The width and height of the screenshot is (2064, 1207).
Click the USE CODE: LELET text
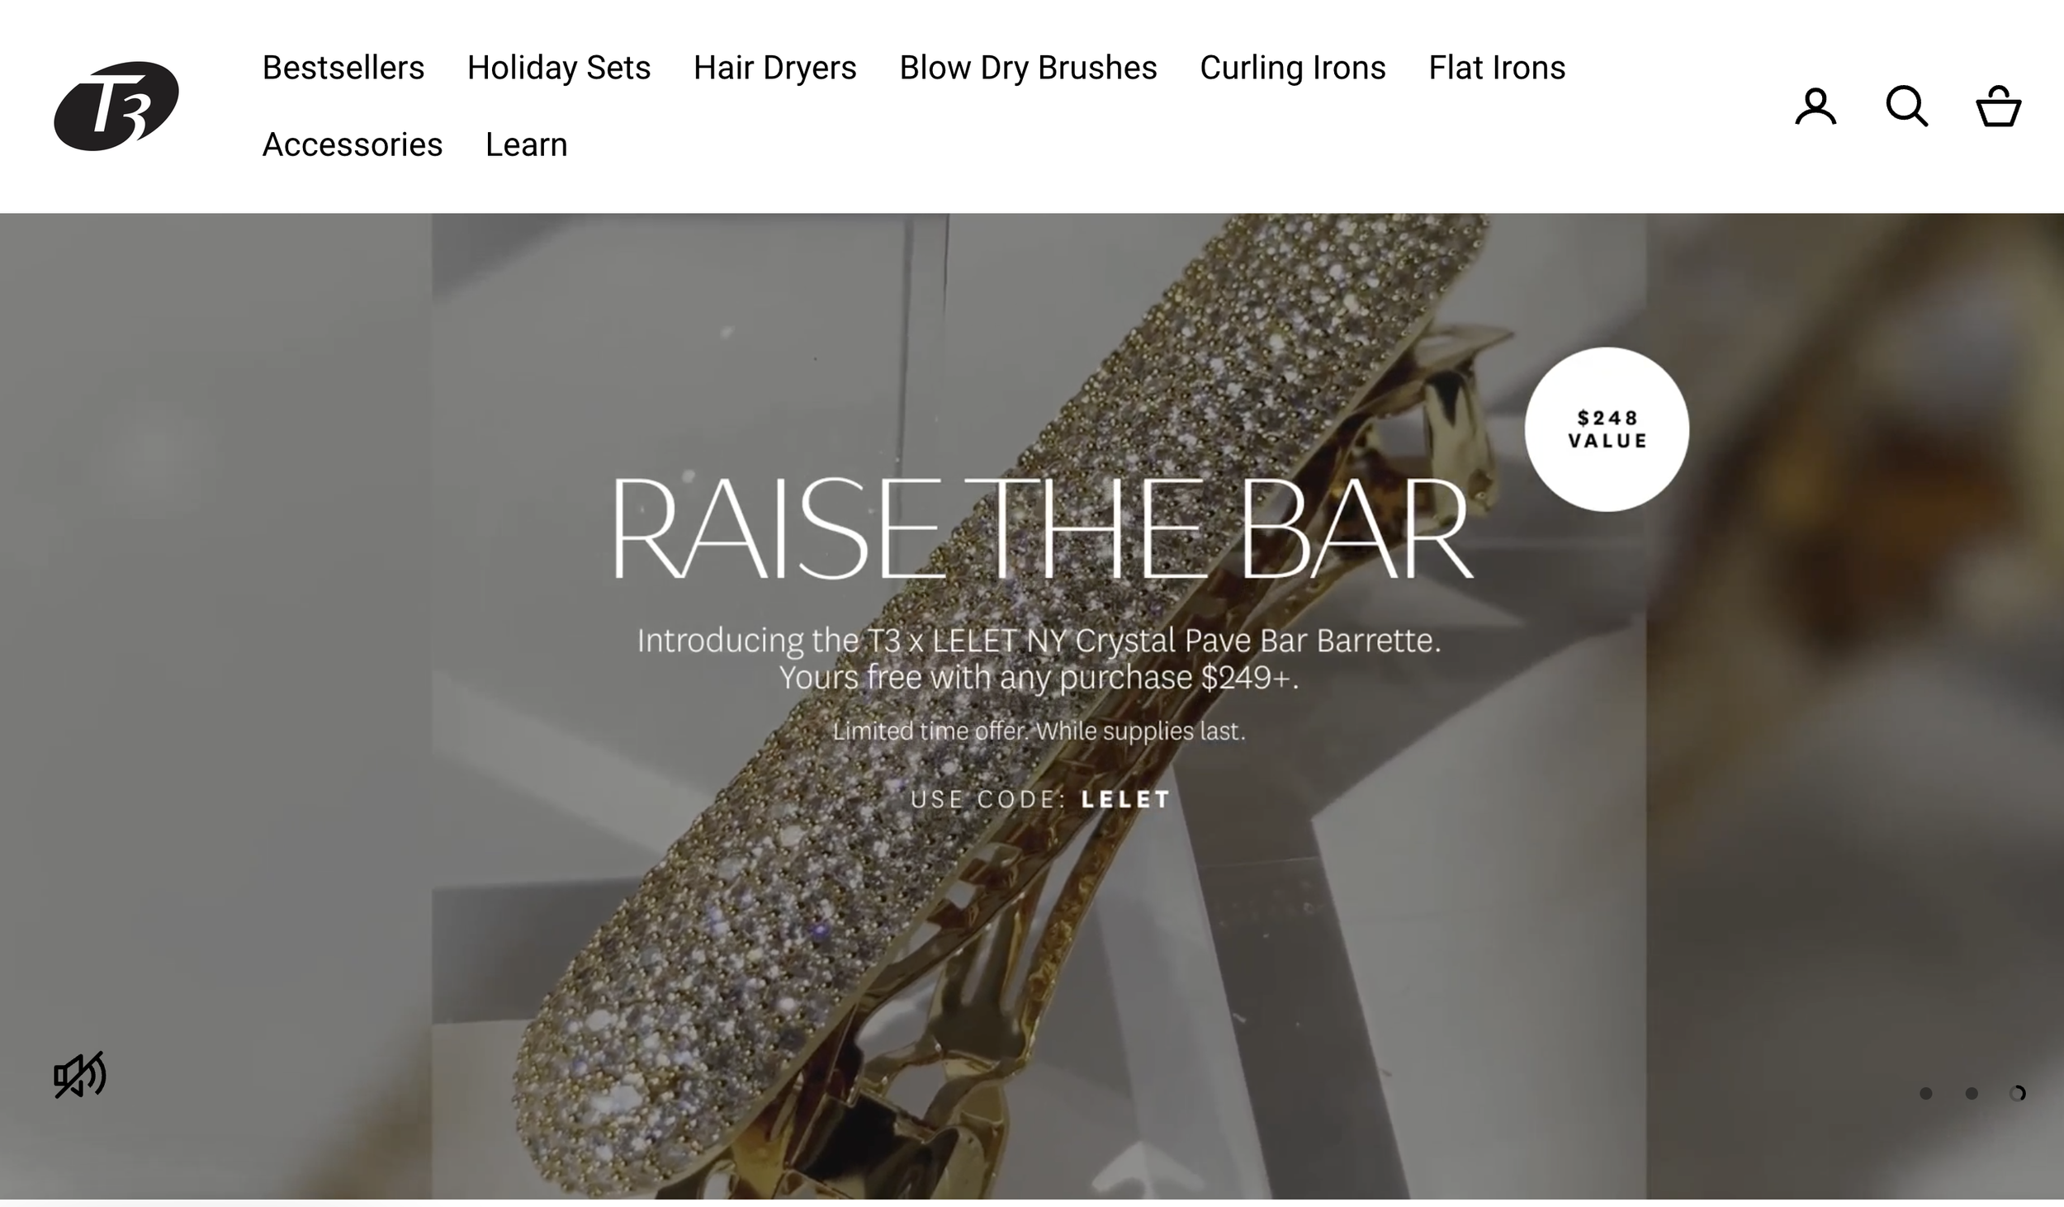coord(1040,799)
